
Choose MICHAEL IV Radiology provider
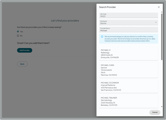coord(129,54)
